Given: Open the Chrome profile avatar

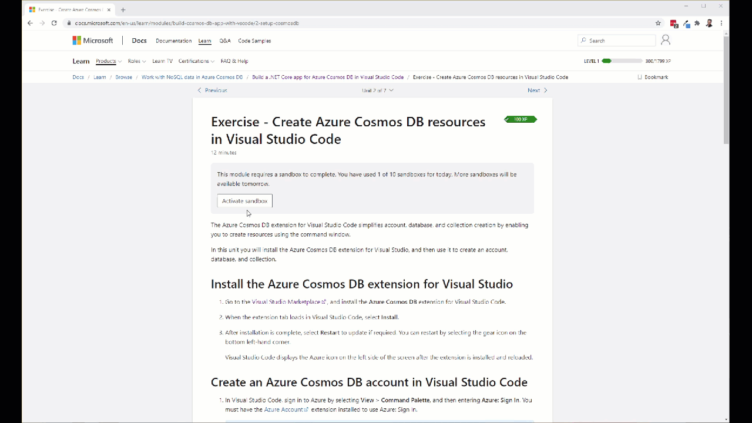Looking at the screenshot, I should click(709, 23).
